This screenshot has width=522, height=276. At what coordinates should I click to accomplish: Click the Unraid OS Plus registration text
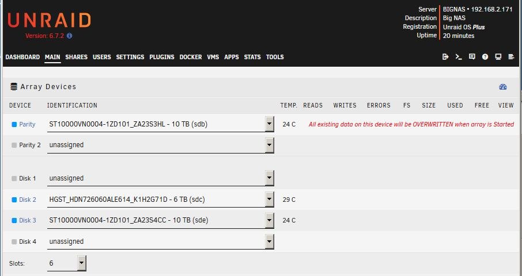[x=464, y=27]
